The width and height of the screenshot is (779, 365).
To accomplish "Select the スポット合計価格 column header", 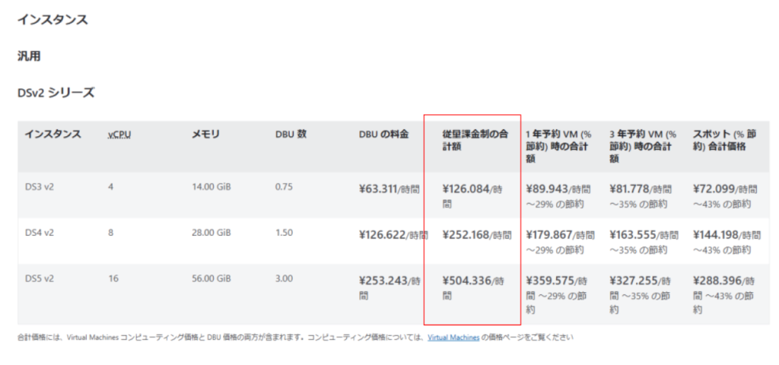I will (x=726, y=140).
